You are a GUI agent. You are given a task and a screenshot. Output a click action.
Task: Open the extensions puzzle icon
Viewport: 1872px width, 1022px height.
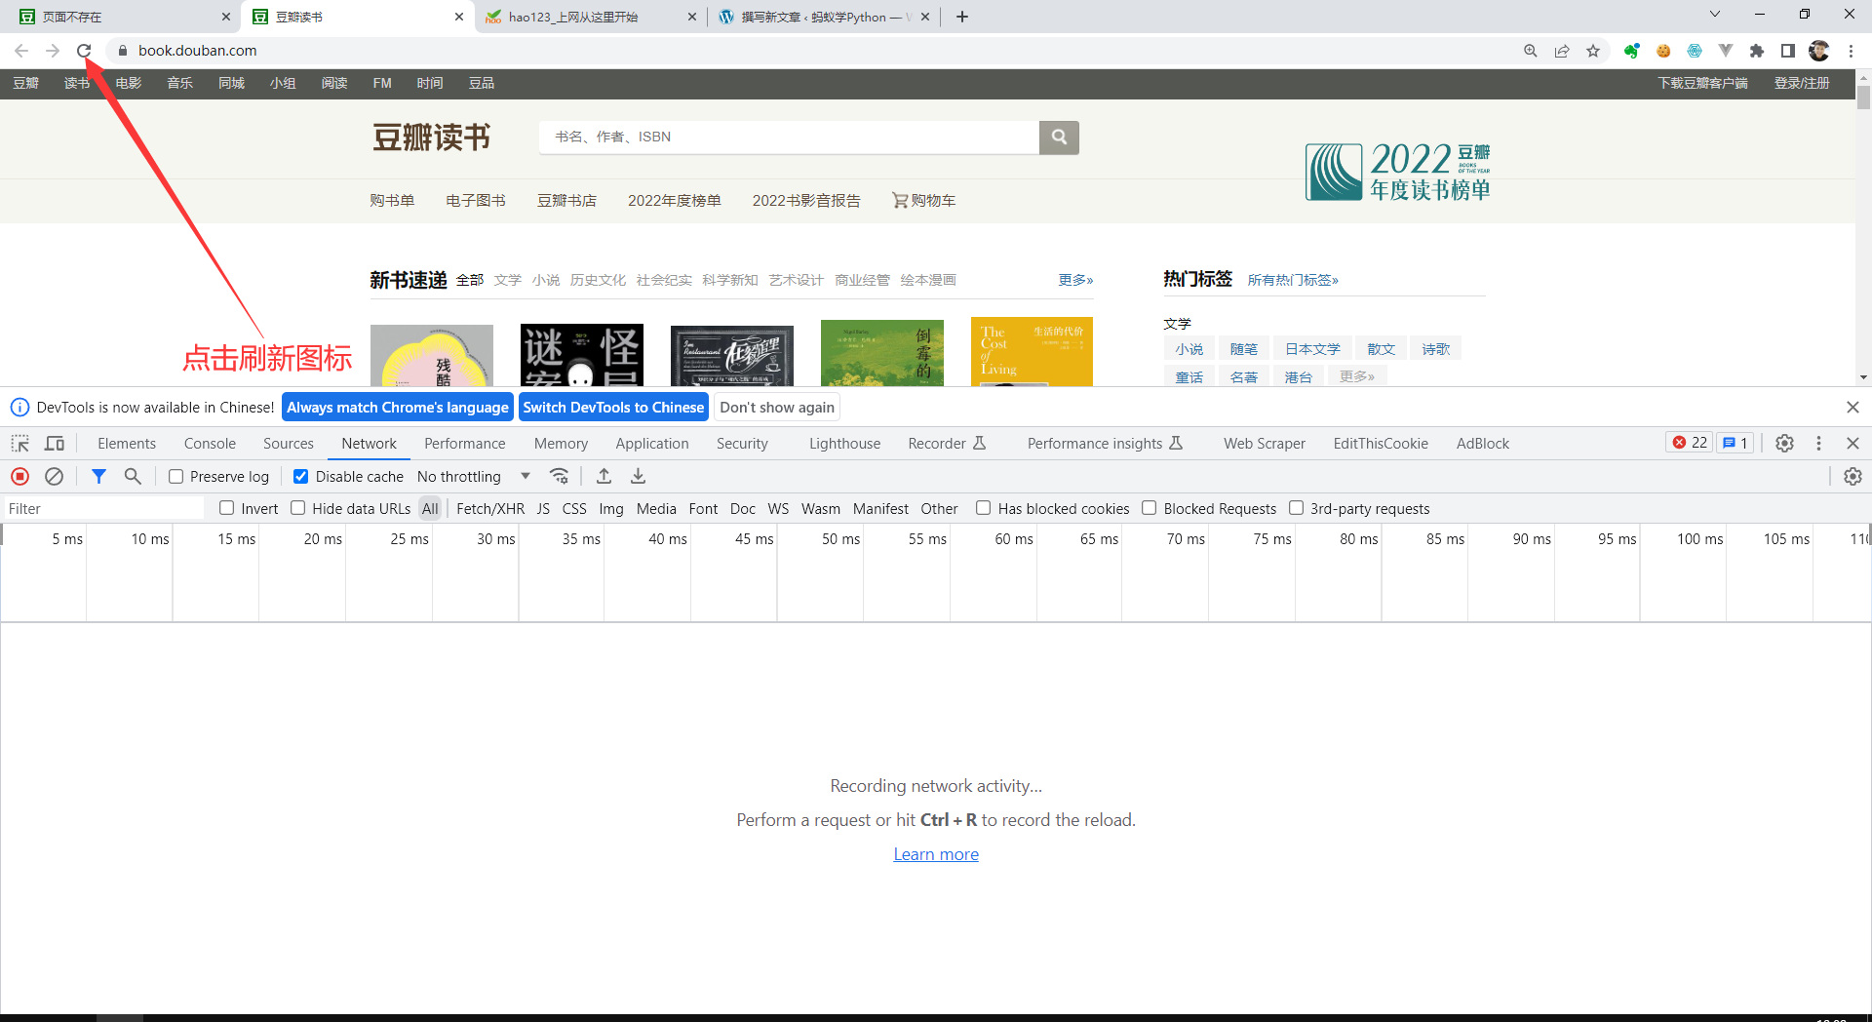[1757, 51]
